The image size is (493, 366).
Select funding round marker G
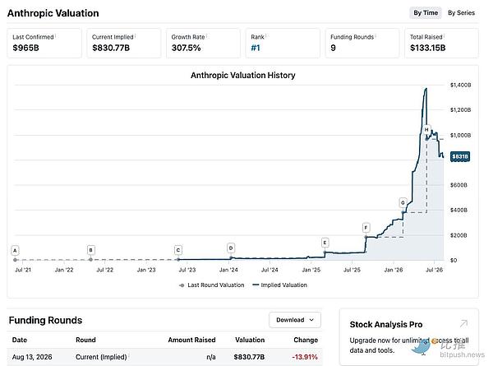[x=403, y=202]
